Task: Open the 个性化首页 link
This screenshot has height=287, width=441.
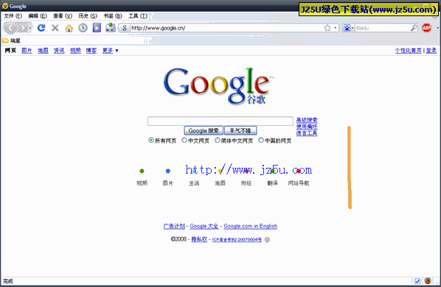Action: [408, 51]
